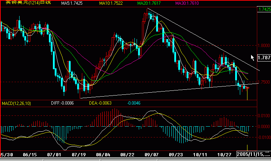This screenshot has height=161, width=271.
Task: Click the MA30:1.7610 indicator label
Action: [x=187, y=3]
